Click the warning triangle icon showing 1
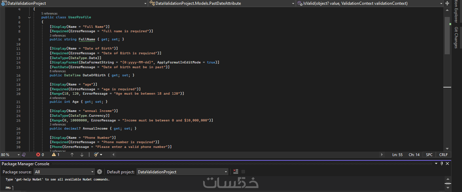Screen dimensions: 462x192 [x=54, y=155]
